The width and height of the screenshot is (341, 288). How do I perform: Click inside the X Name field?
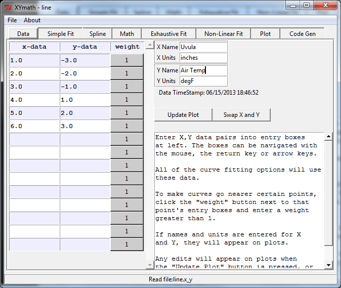(203, 47)
